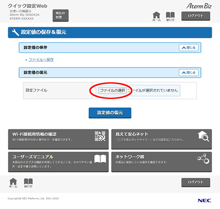Click the 設定値の保存&復元 page heading
Viewport: 220px width, 209px height.
pyautogui.click(x=44, y=32)
